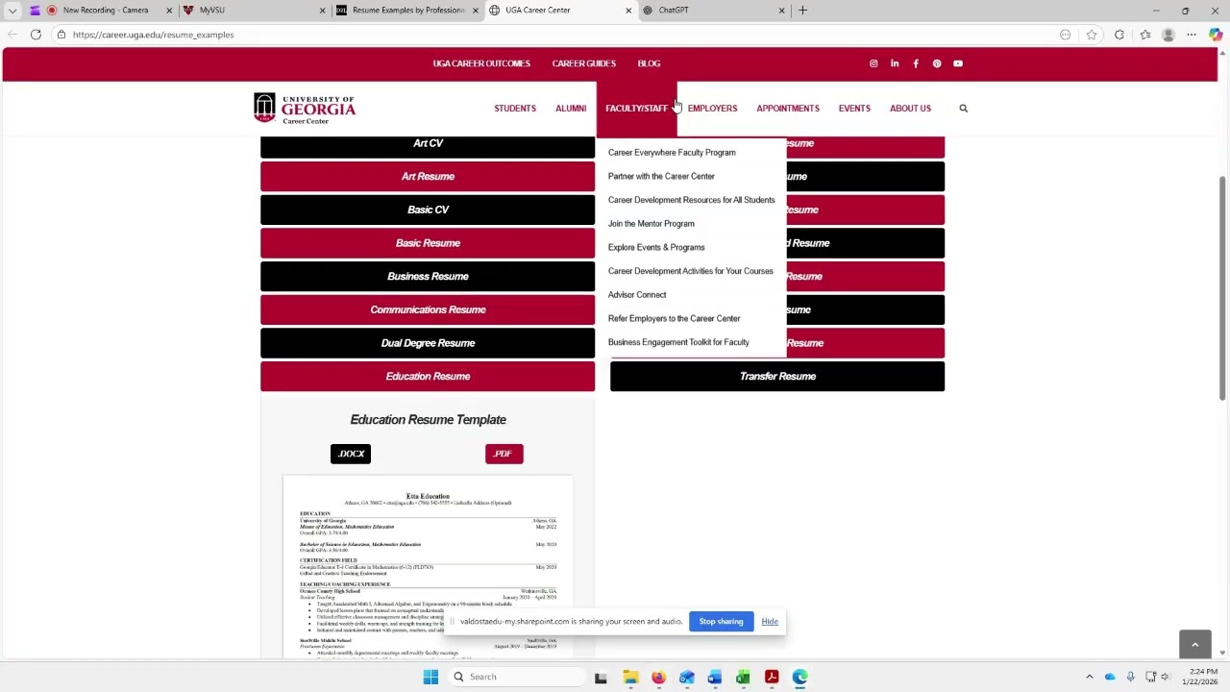Add page to favorites star icon
The width and height of the screenshot is (1230, 692).
pyautogui.click(x=1092, y=35)
